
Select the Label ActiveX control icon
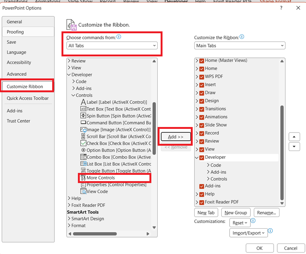tap(83, 102)
